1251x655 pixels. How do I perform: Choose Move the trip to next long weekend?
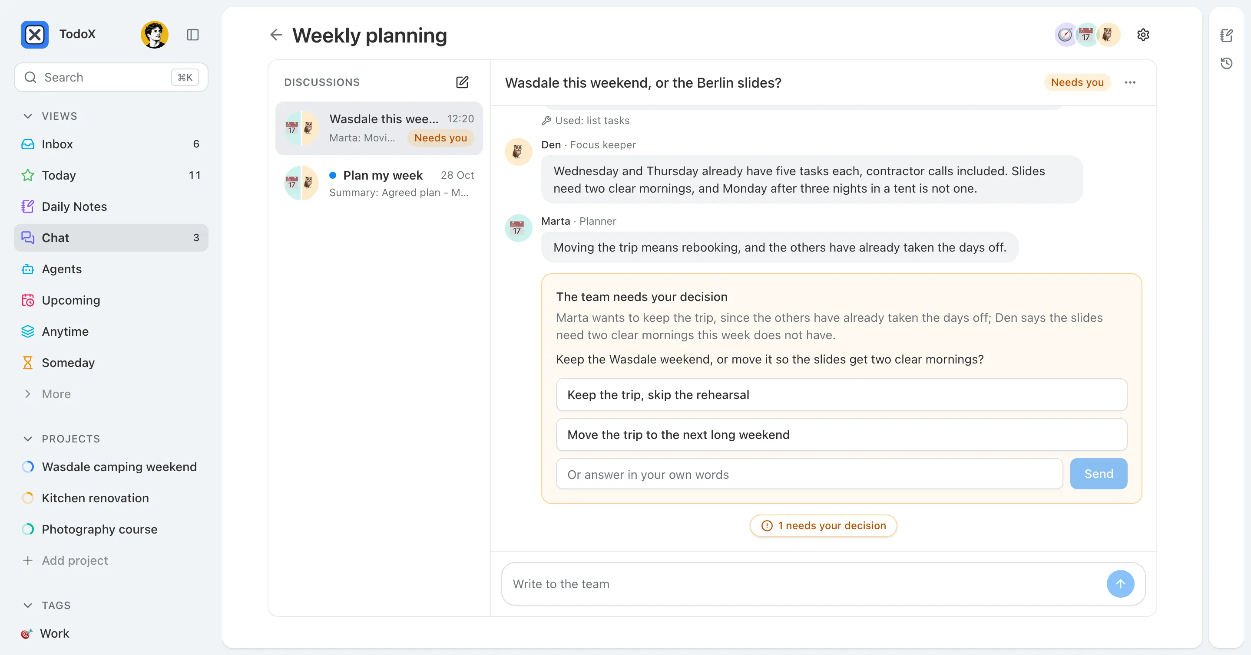[842, 435]
